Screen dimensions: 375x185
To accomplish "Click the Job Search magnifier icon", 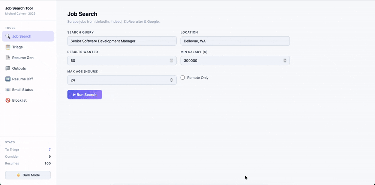I will (x=8, y=36).
